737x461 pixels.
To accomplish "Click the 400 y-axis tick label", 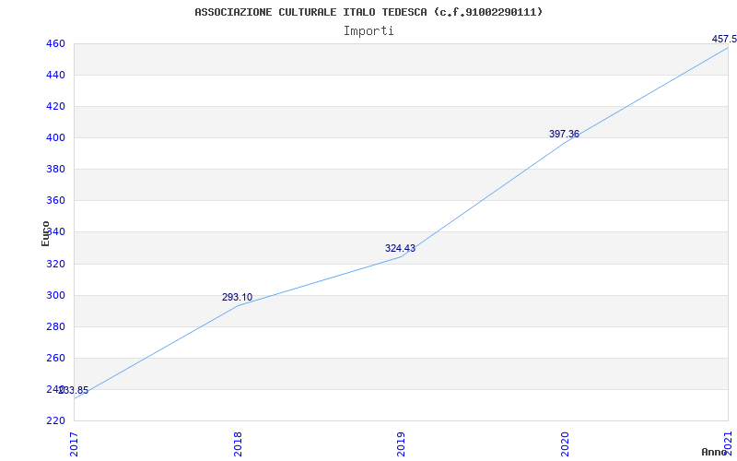I will pos(55,137).
